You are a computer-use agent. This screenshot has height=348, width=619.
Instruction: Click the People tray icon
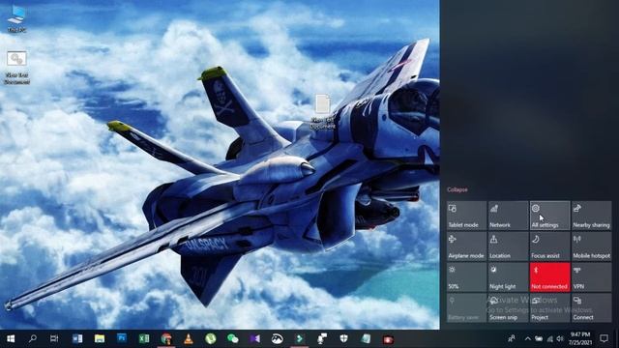coord(512,338)
